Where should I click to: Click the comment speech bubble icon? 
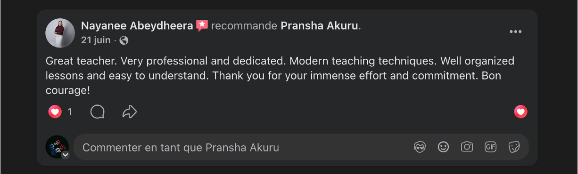tap(97, 112)
